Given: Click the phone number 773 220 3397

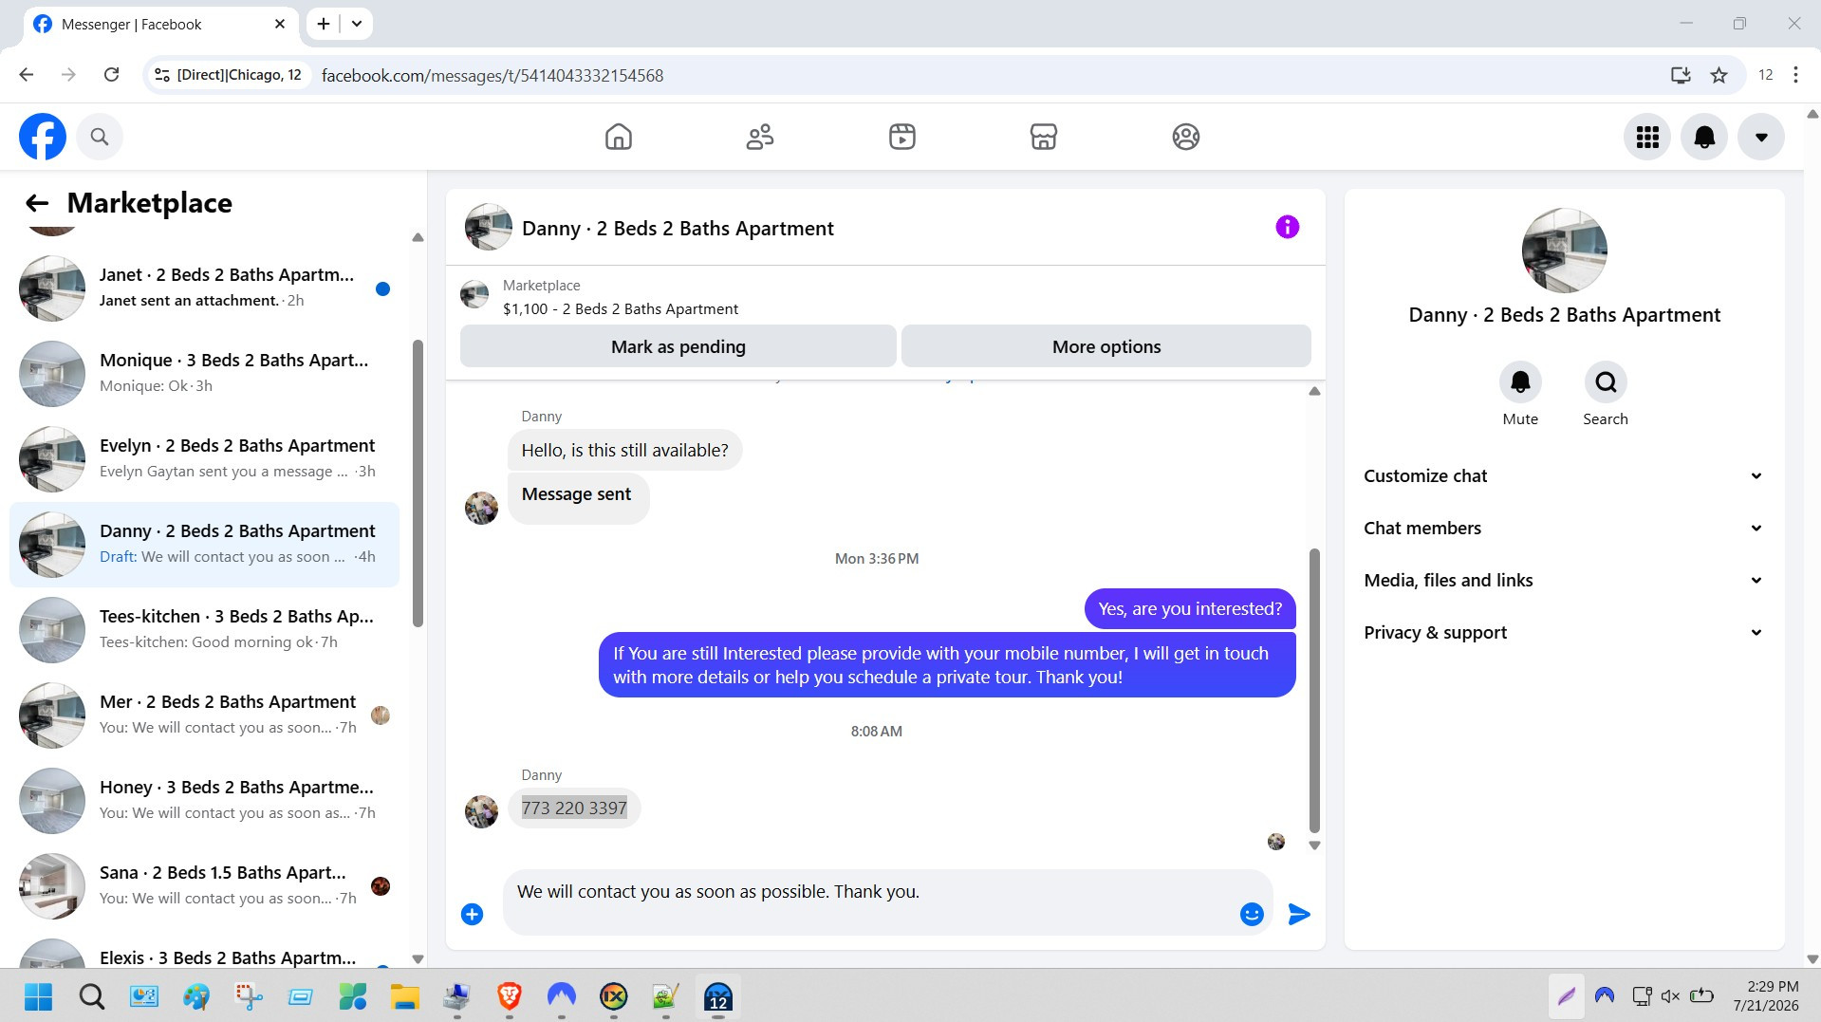Looking at the screenshot, I should tap(574, 808).
